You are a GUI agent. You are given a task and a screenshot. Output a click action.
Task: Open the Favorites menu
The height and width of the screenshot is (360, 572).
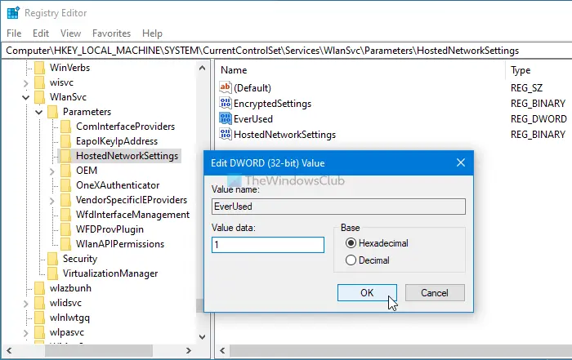click(x=111, y=33)
